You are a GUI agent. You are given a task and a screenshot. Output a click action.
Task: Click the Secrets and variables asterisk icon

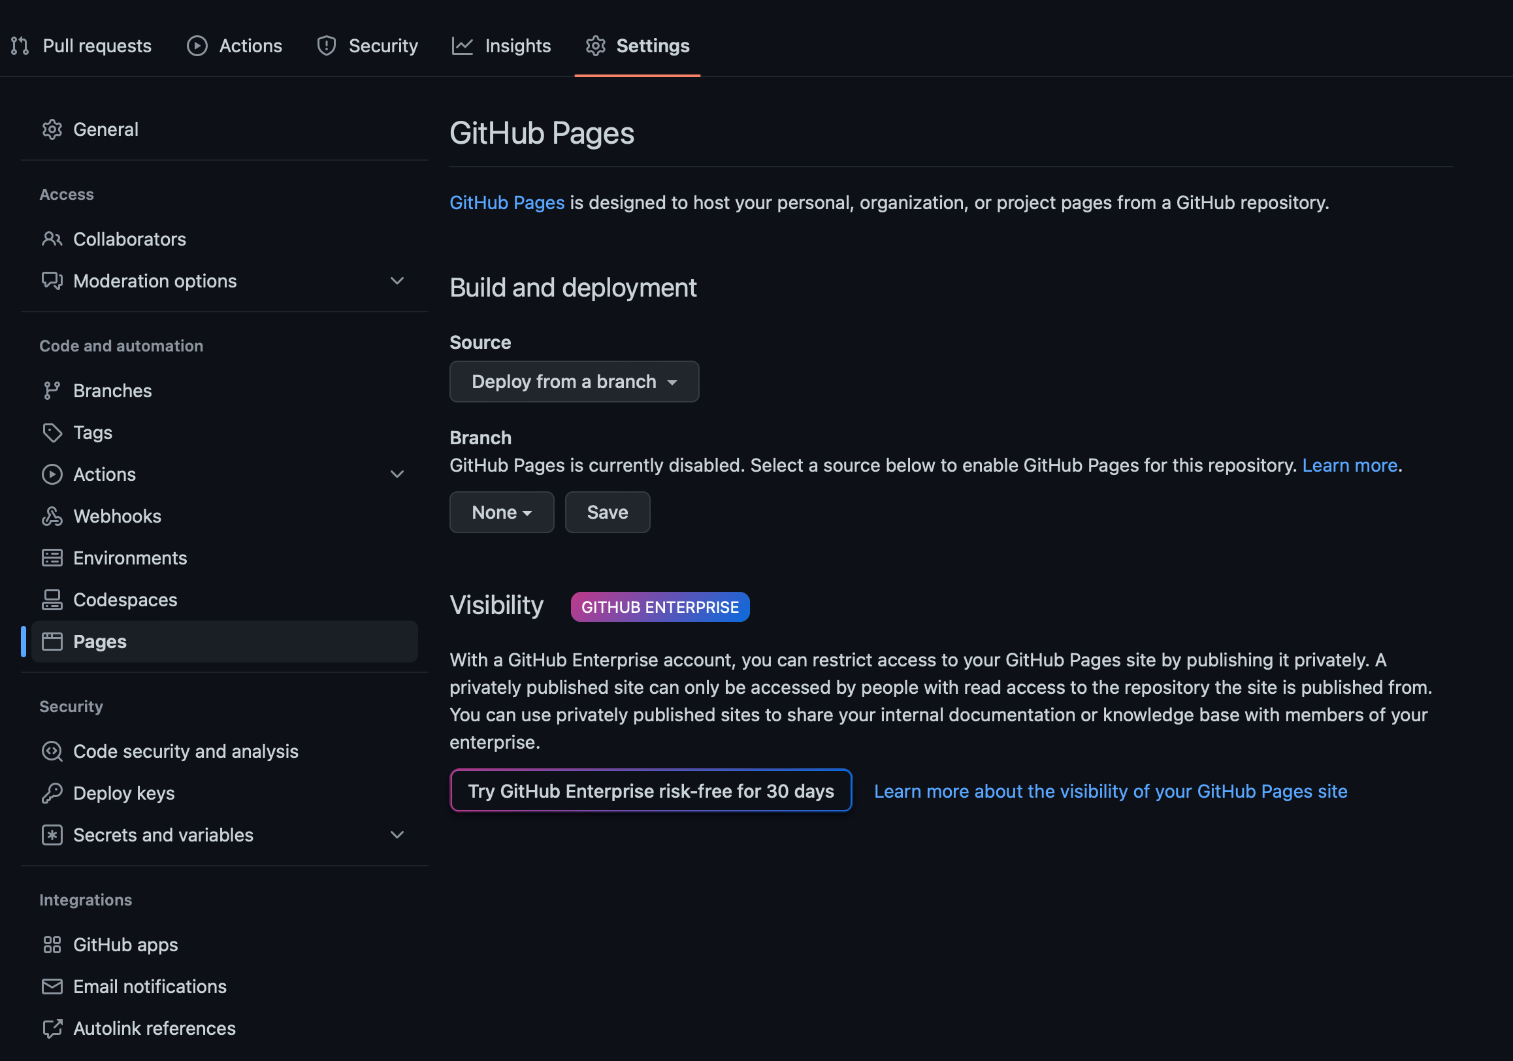[52, 834]
